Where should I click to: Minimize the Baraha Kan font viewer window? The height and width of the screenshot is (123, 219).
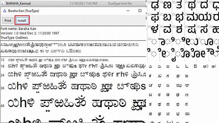(x=128, y=11)
